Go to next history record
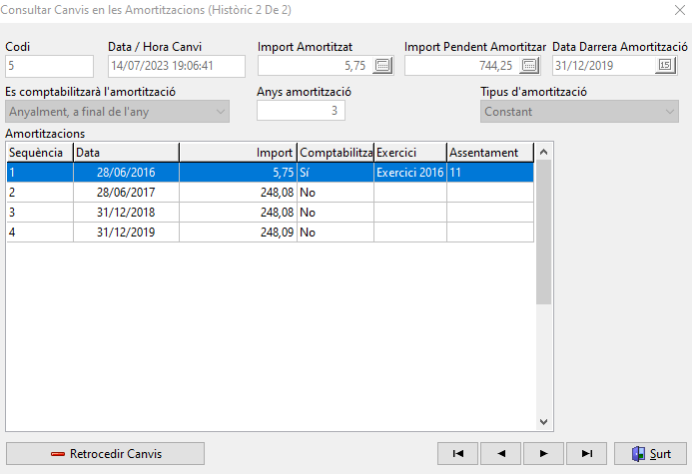 click(x=543, y=454)
